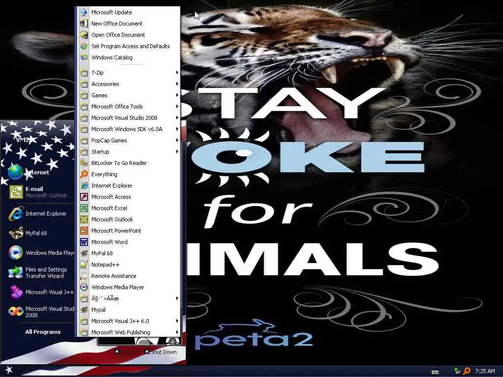Click the Notepad++ icon
503x377 pixels.
pyautogui.click(x=84, y=265)
